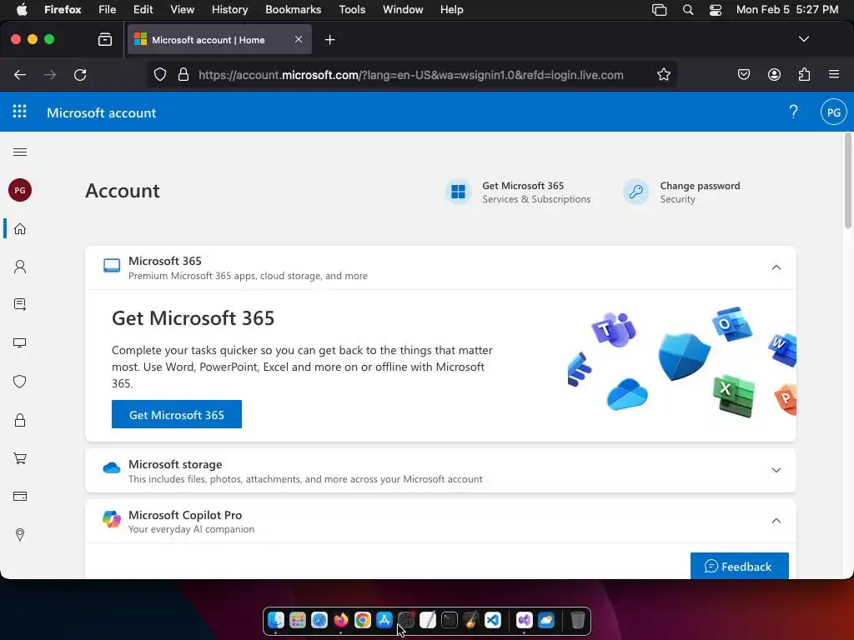Open macOS Control Center icon
Screen dimensions: 854x640
coord(715,9)
